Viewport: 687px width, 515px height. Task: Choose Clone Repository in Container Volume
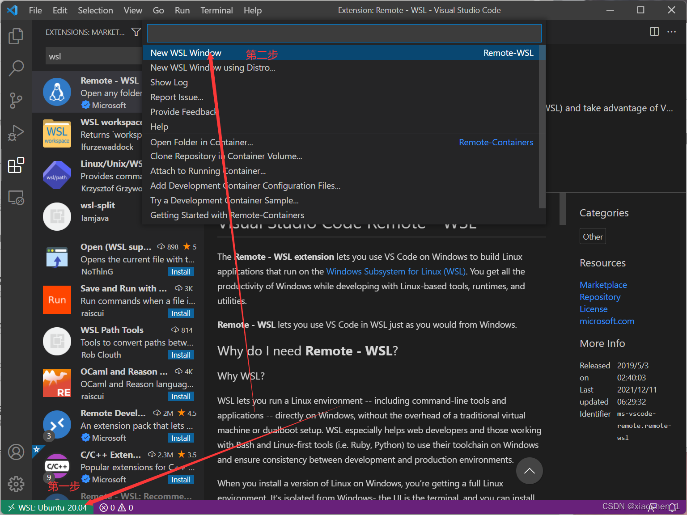[342, 156]
